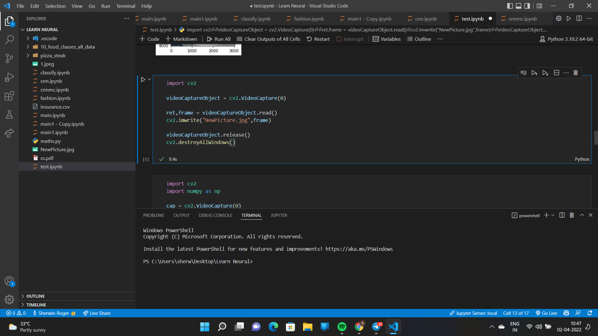
Task: Expand the pizza_steak folder
Action: pyautogui.click(x=53, y=55)
